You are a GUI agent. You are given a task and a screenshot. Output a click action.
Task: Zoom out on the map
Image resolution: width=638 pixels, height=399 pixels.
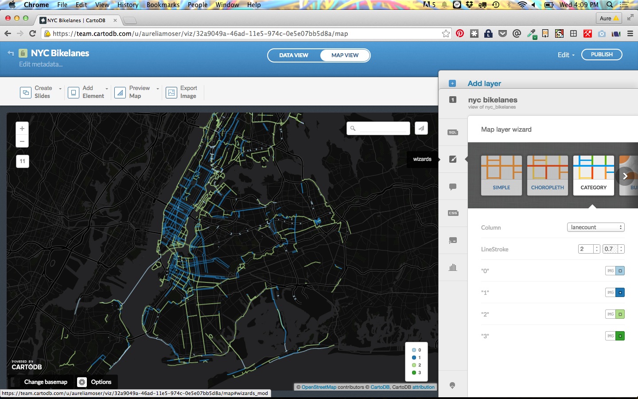22,141
